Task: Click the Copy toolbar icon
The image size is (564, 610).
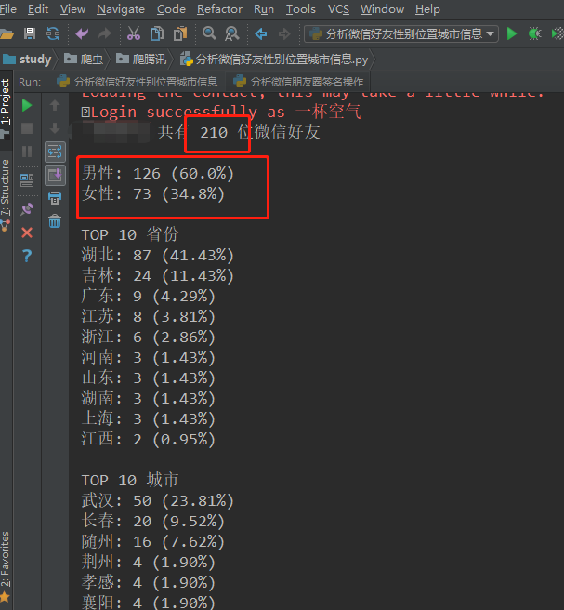Action: (x=157, y=33)
